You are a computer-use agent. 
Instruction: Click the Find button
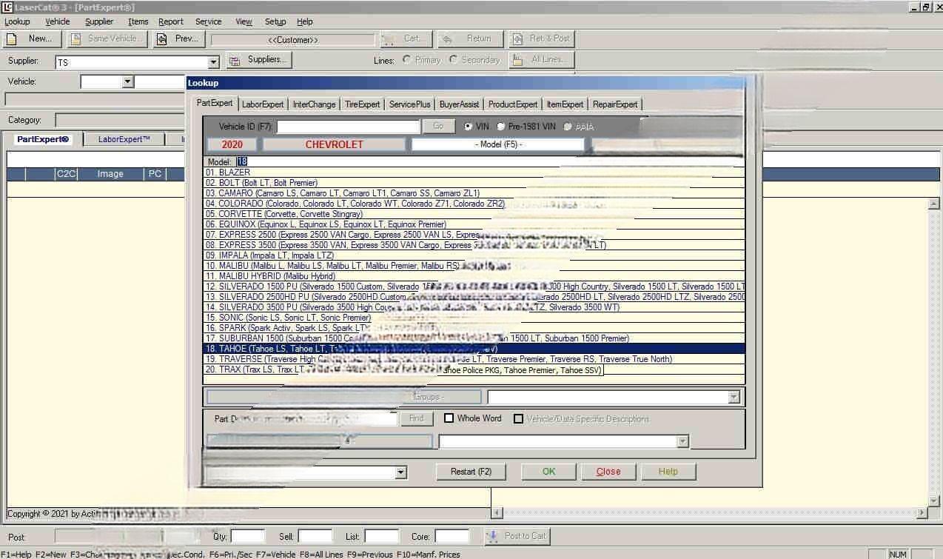click(x=417, y=418)
